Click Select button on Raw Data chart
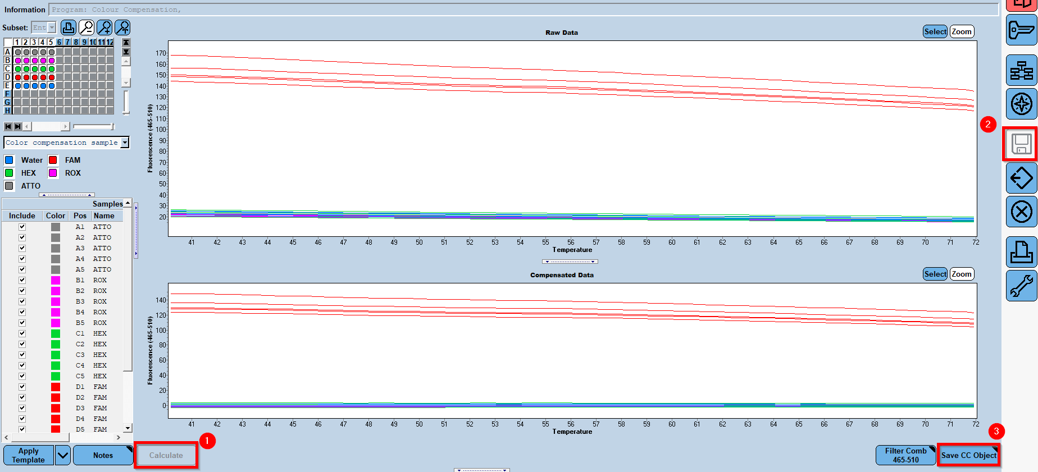The image size is (1038, 472). [935, 31]
